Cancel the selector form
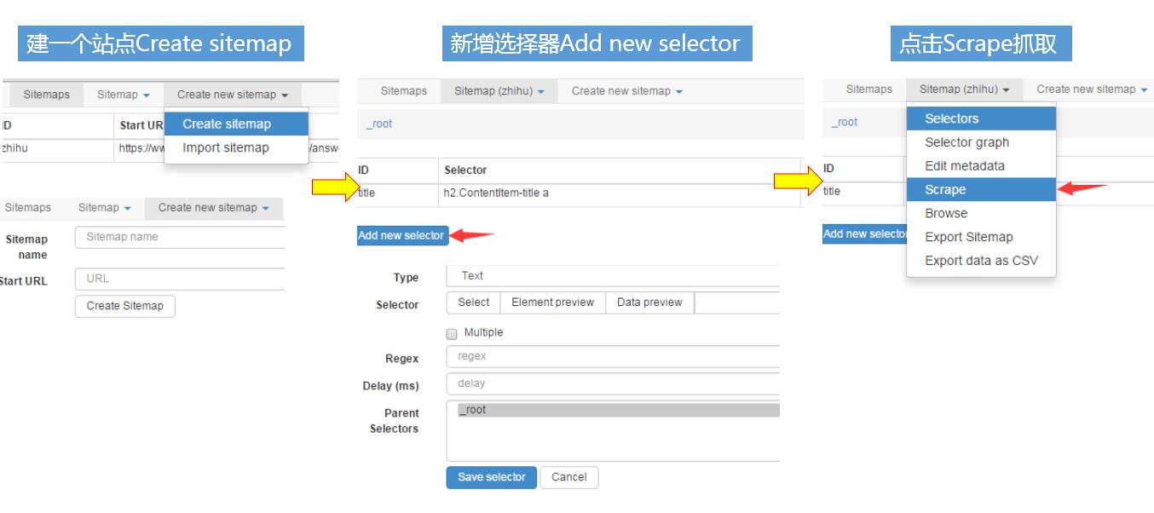This screenshot has height=513, width=1154. pyautogui.click(x=569, y=477)
